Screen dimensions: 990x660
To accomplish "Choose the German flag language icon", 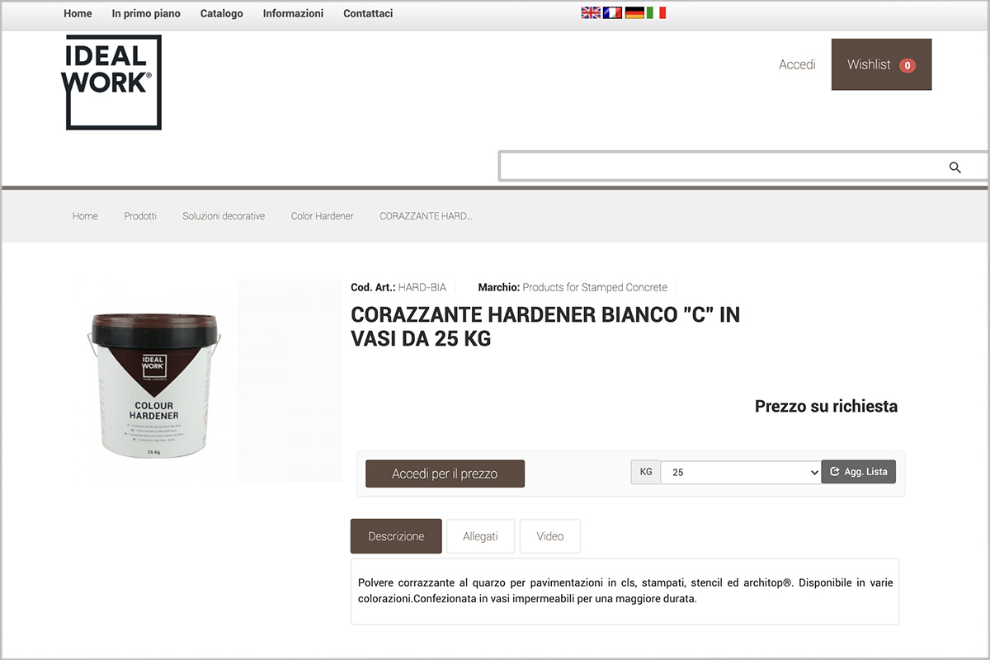I will [634, 12].
